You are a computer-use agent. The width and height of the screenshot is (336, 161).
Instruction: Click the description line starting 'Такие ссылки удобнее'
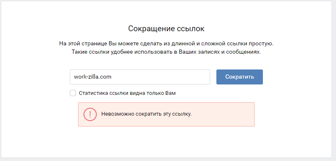166,52
